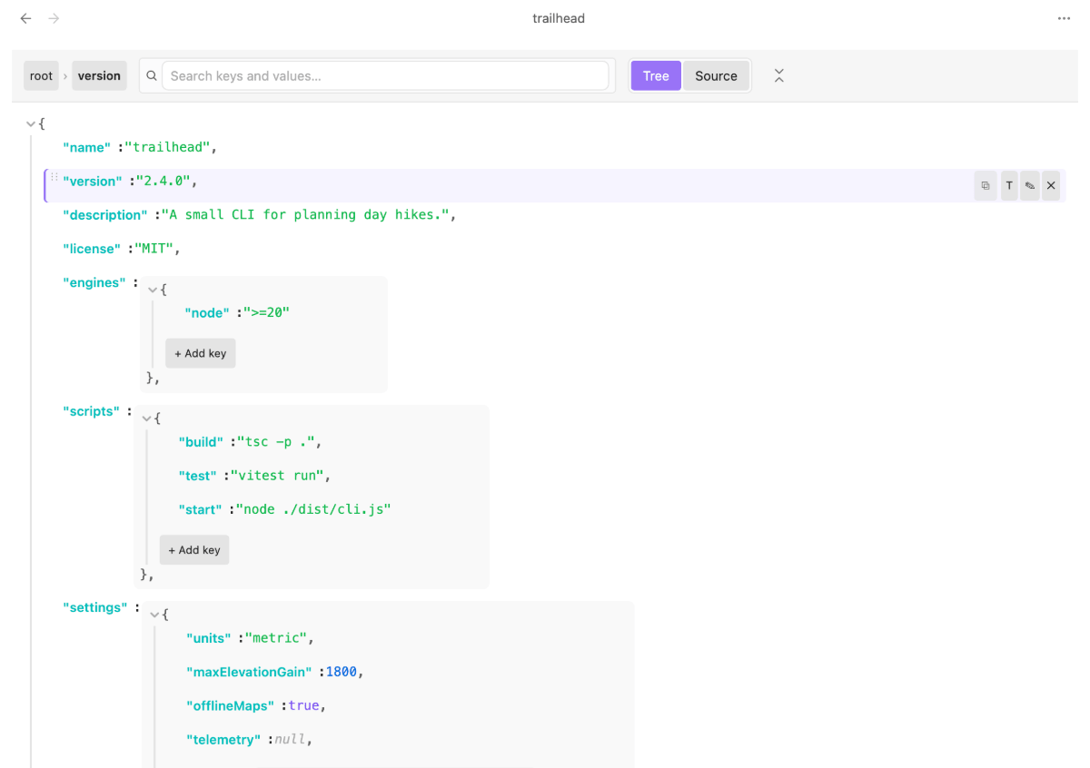The image size is (1090, 768).
Task: Select the "telemetry" key
Action: (x=222, y=740)
